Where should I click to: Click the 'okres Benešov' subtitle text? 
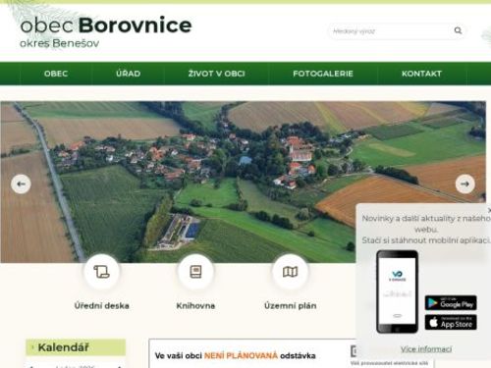point(59,43)
